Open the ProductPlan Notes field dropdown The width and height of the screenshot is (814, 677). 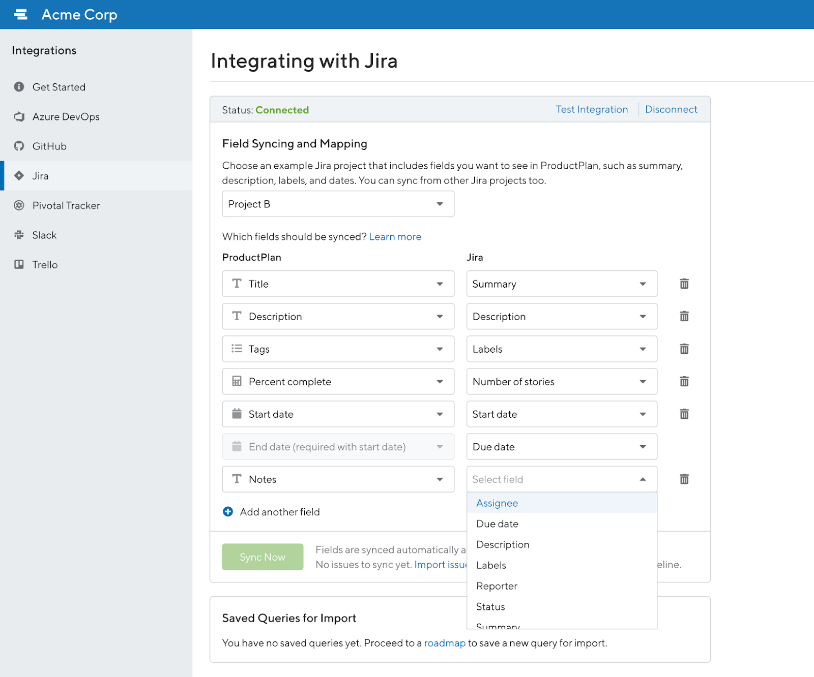coord(338,479)
